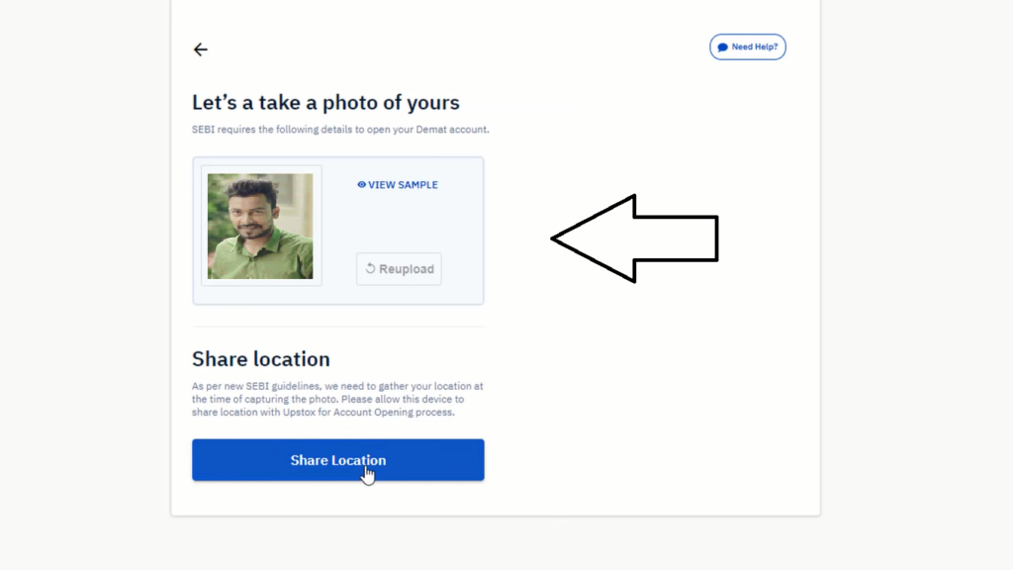Click the divider line above Share location
The image size is (1013, 570).
click(x=338, y=327)
